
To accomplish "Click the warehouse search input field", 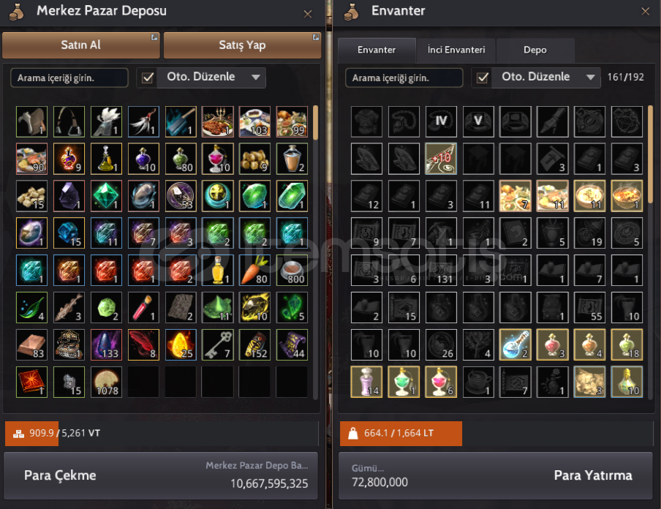I will [69, 78].
